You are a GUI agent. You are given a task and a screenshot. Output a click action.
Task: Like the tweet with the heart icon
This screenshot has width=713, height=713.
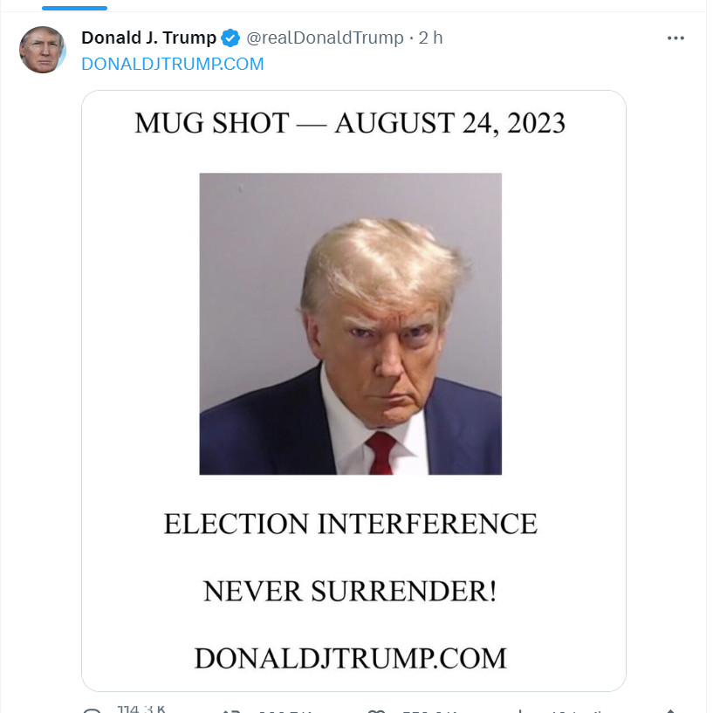point(376,711)
